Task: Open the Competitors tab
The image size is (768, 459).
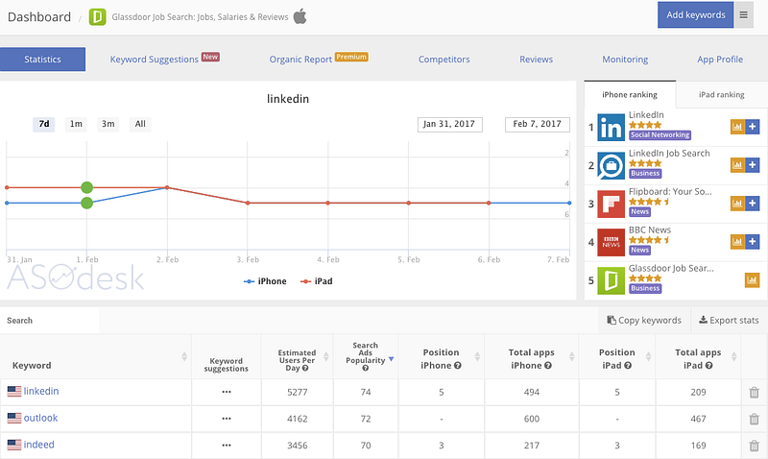Action: [444, 60]
